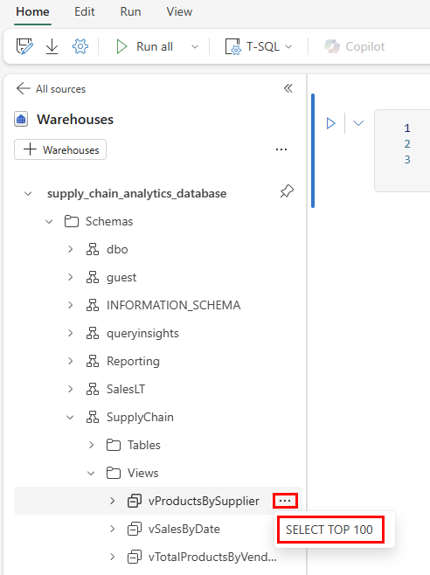
Task: Expand cell run options chevron
Action: [358, 123]
